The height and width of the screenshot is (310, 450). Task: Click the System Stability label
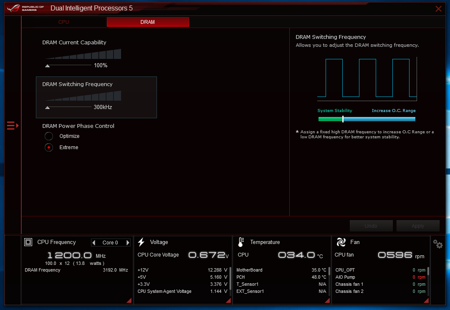335,111
